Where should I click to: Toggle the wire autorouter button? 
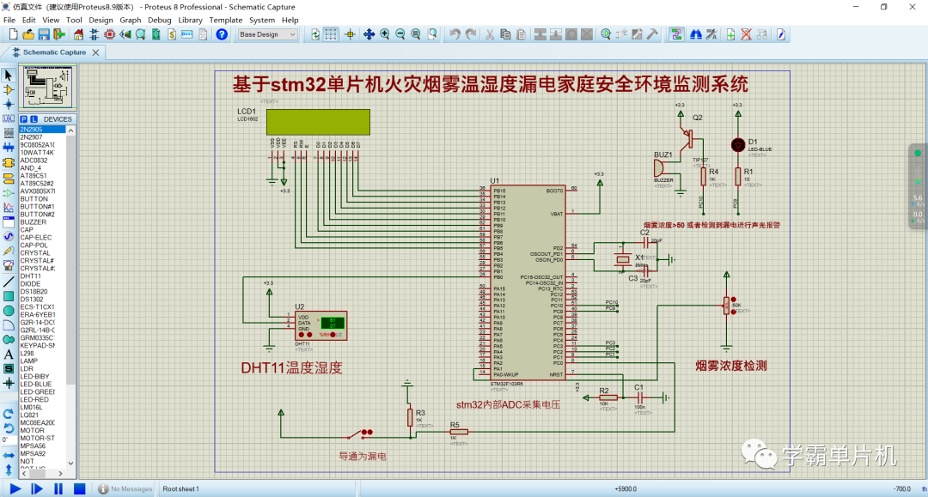click(x=676, y=34)
